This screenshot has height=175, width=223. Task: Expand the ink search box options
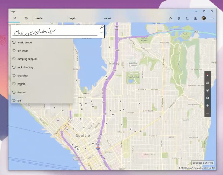point(101,32)
